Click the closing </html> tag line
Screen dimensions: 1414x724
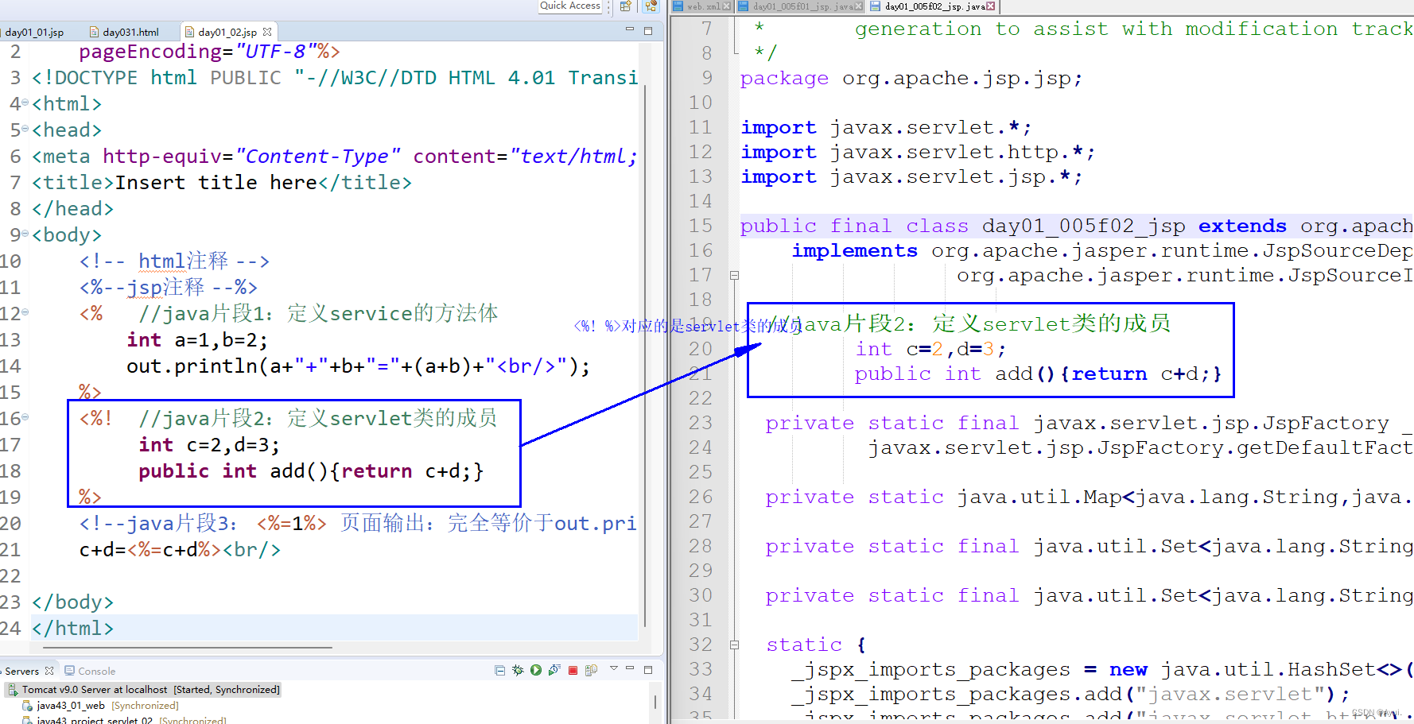click(72, 628)
